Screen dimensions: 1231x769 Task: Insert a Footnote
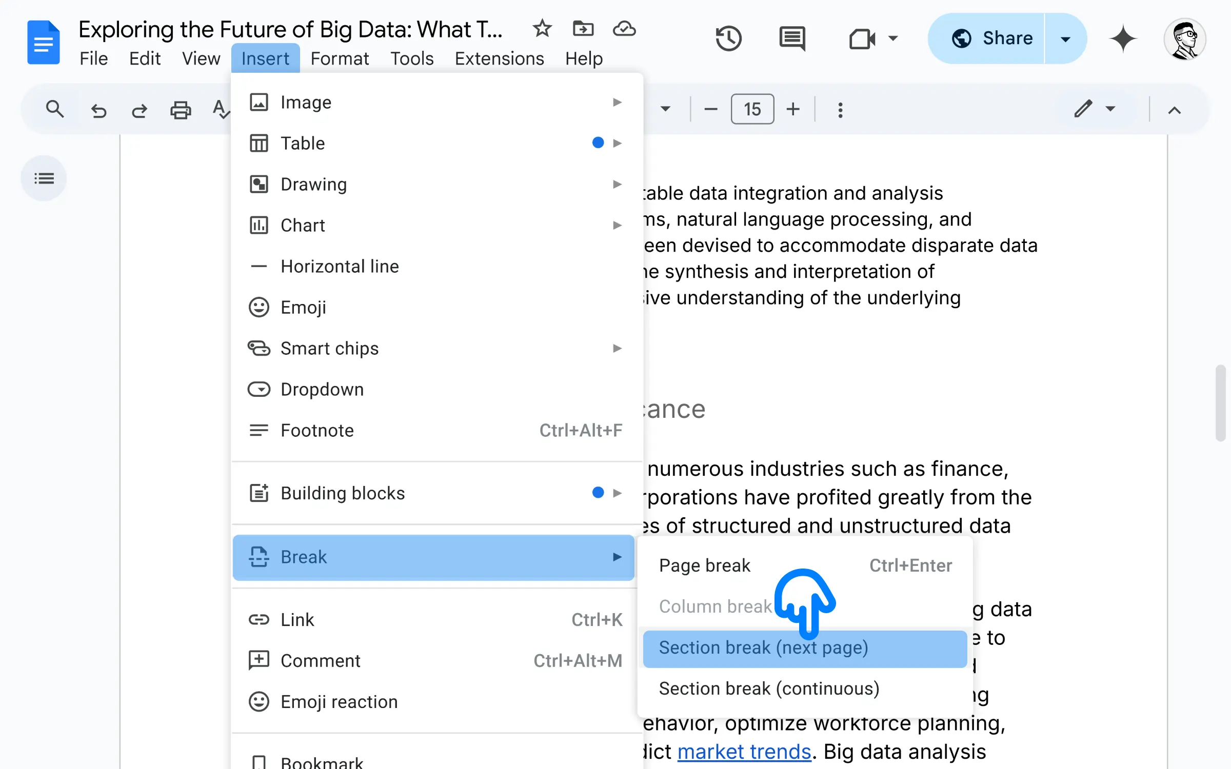click(x=437, y=430)
